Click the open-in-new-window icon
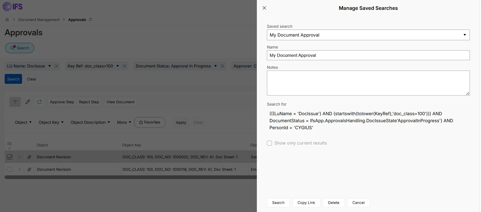 39,102
